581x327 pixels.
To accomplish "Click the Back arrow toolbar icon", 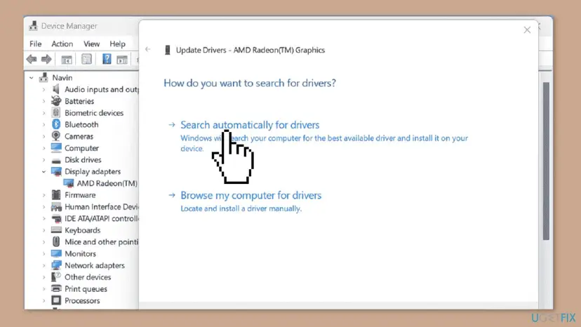I will 32,59.
